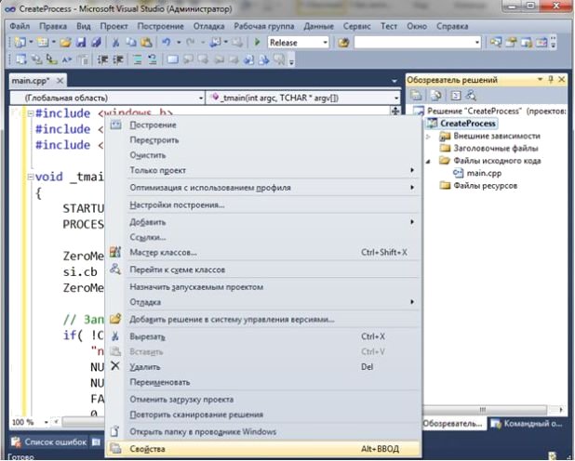575x461 pixels.
Task: Open the Release configuration dropdown
Action: point(325,43)
